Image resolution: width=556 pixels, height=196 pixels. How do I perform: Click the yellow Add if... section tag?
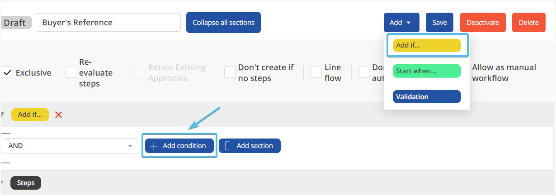(30, 115)
